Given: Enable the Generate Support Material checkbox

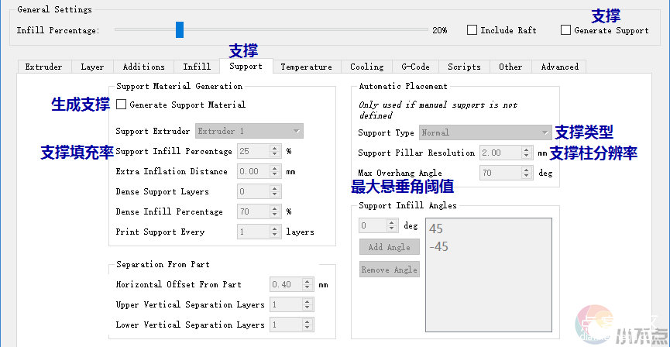Looking at the screenshot, I should tap(122, 105).
